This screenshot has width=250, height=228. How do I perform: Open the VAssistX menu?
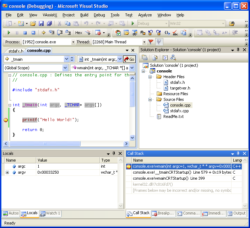[x=50, y=15]
